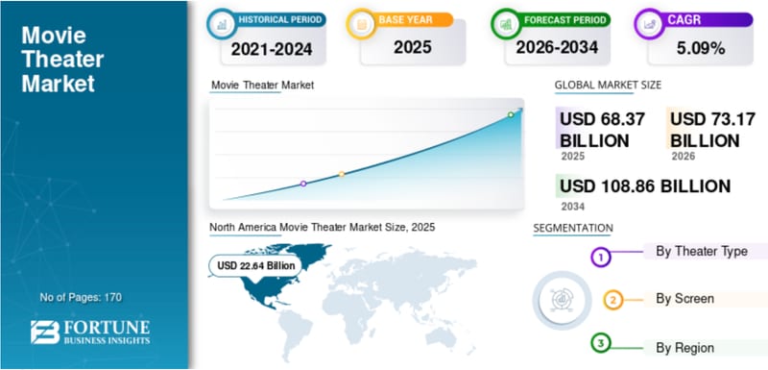
Task: Click the Historical Period bar chart icon
Action: pos(222,23)
